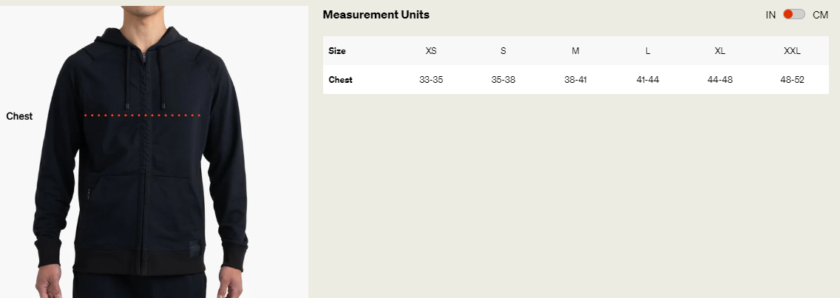The image size is (840, 298).
Task: Click the Measurement Units heading
Action: pos(376,15)
